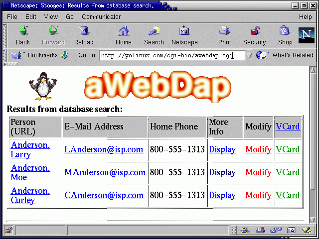Expand the Go To URL history dropdown
Screen dimensions: 319x239
click(249, 55)
